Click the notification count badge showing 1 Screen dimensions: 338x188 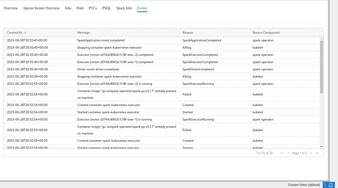coord(325,185)
